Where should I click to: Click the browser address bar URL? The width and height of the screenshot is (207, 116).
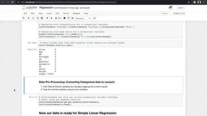(x=68, y=2)
